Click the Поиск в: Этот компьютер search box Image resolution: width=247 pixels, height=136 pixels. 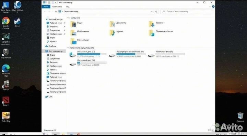click(187, 12)
